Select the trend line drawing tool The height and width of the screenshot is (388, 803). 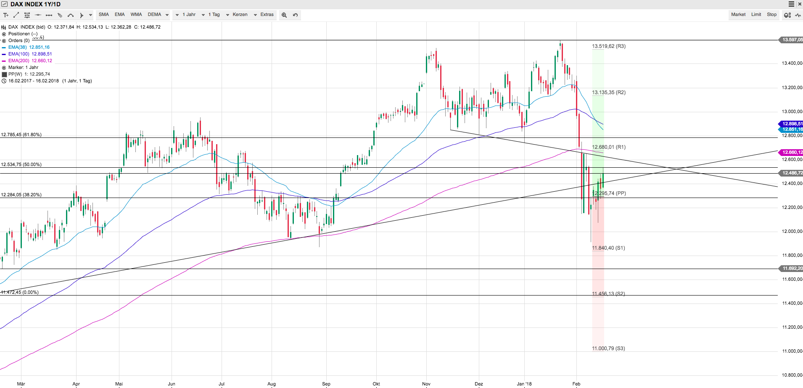[x=16, y=15]
